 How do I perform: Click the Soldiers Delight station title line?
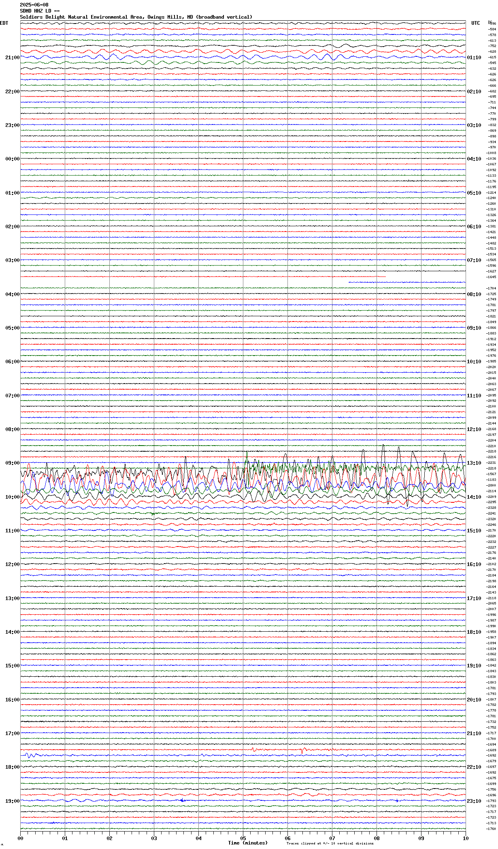coord(136,17)
